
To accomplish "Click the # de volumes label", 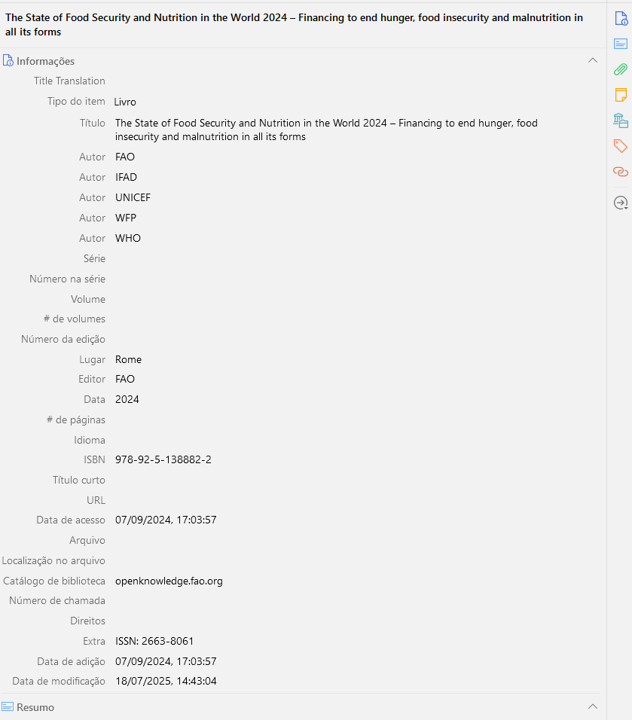I will point(75,319).
